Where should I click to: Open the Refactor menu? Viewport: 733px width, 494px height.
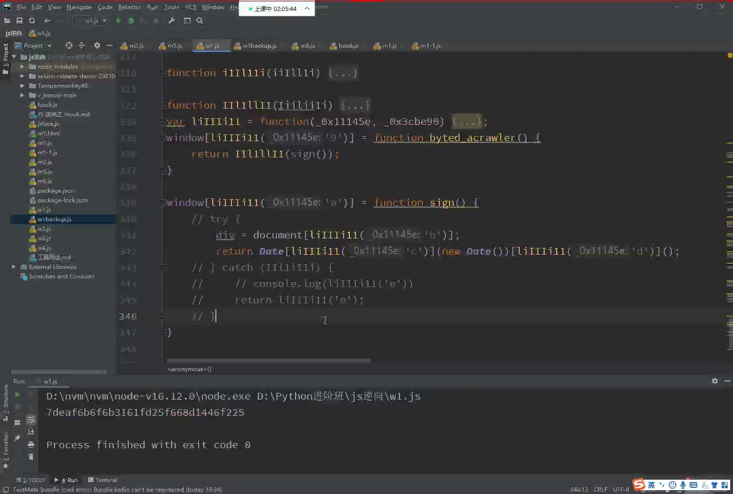click(129, 7)
